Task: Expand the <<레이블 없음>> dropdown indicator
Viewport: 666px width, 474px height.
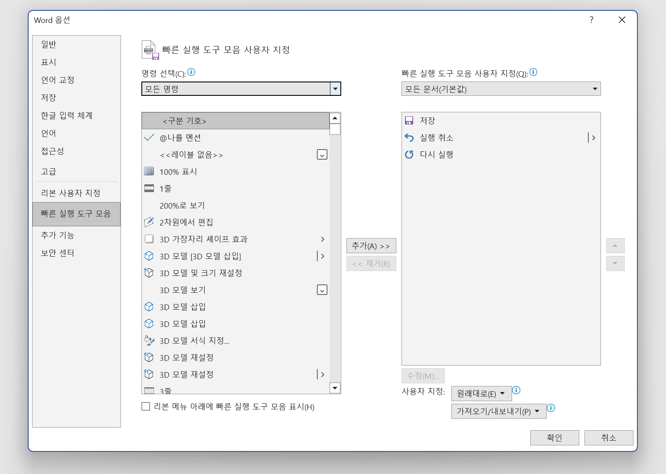Action: coord(322,154)
